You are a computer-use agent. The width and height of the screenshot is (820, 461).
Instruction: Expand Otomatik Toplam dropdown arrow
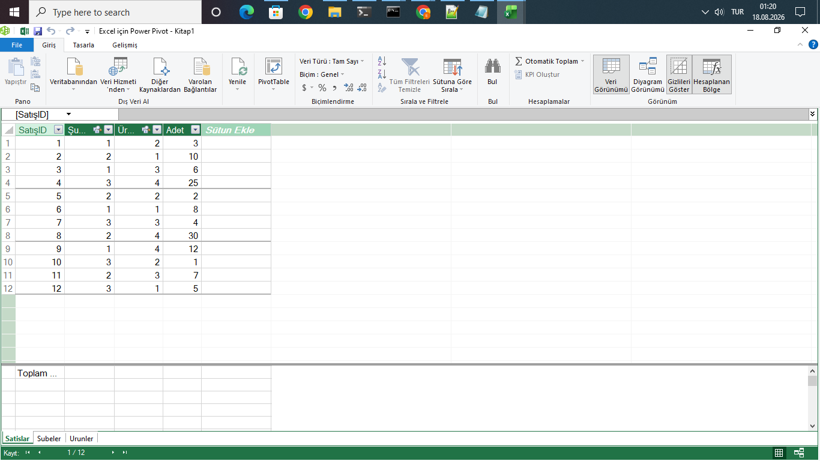(582, 61)
